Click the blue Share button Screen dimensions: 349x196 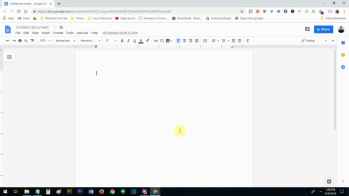323,29
